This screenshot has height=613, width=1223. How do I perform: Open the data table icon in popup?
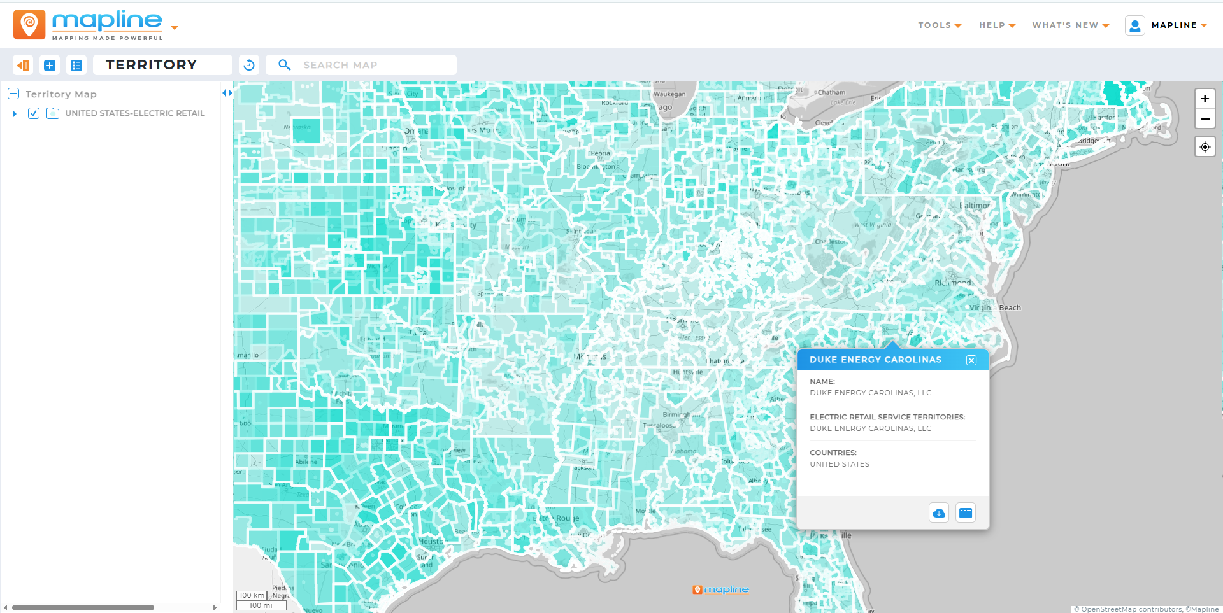click(966, 513)
